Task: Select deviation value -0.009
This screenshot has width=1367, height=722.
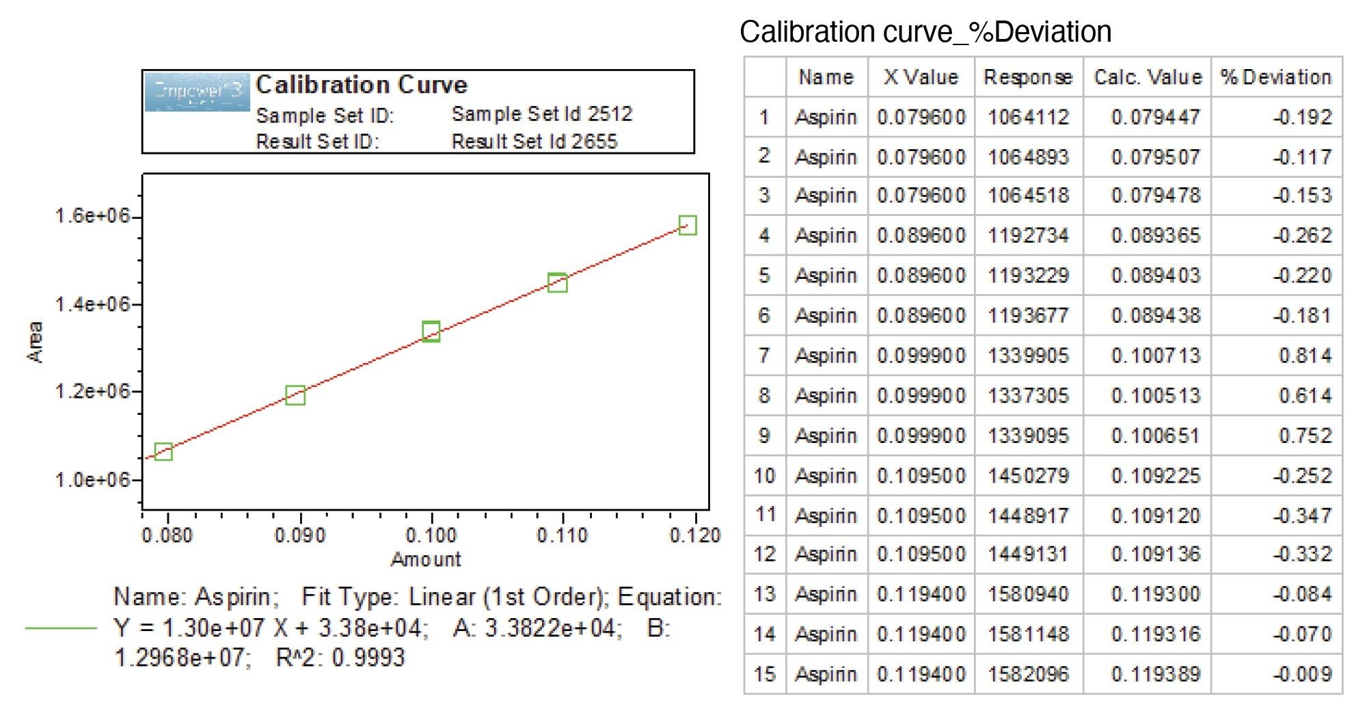Action: coord(1302,674)
